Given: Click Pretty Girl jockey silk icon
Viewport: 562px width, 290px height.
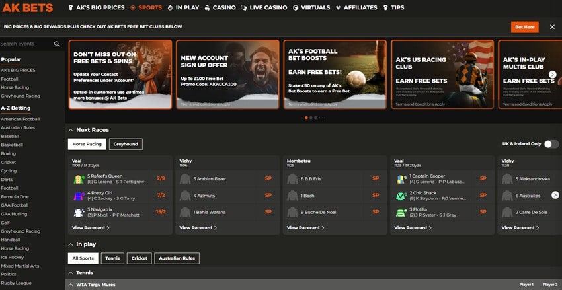Looking at the screenshot, I should tap(79, 196).
